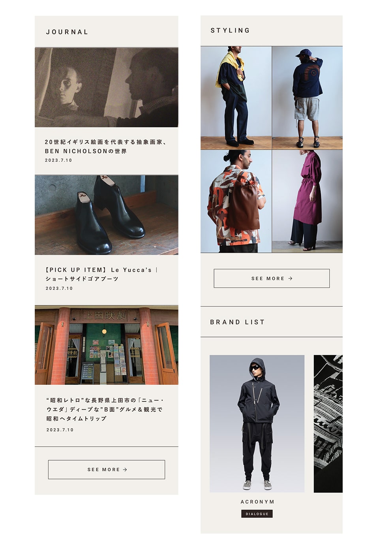Click the Showa retro Nagano article title
Viewport: 379px width, 553px height.
point(105,409)
